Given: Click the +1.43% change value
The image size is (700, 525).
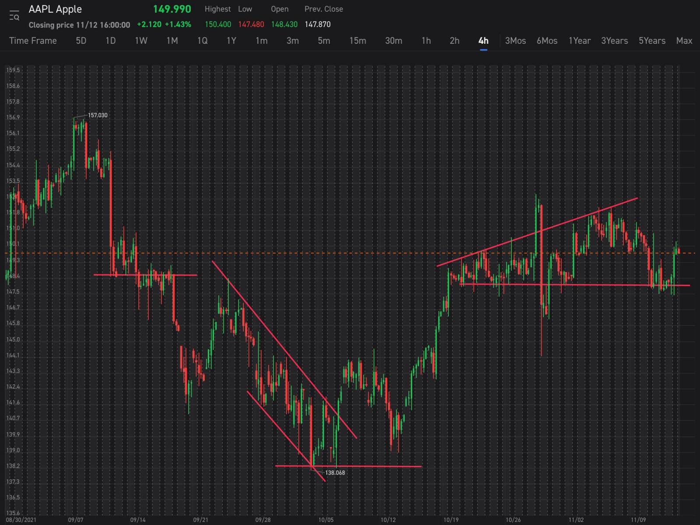Looking at the screenshot, I should (178, 24).
